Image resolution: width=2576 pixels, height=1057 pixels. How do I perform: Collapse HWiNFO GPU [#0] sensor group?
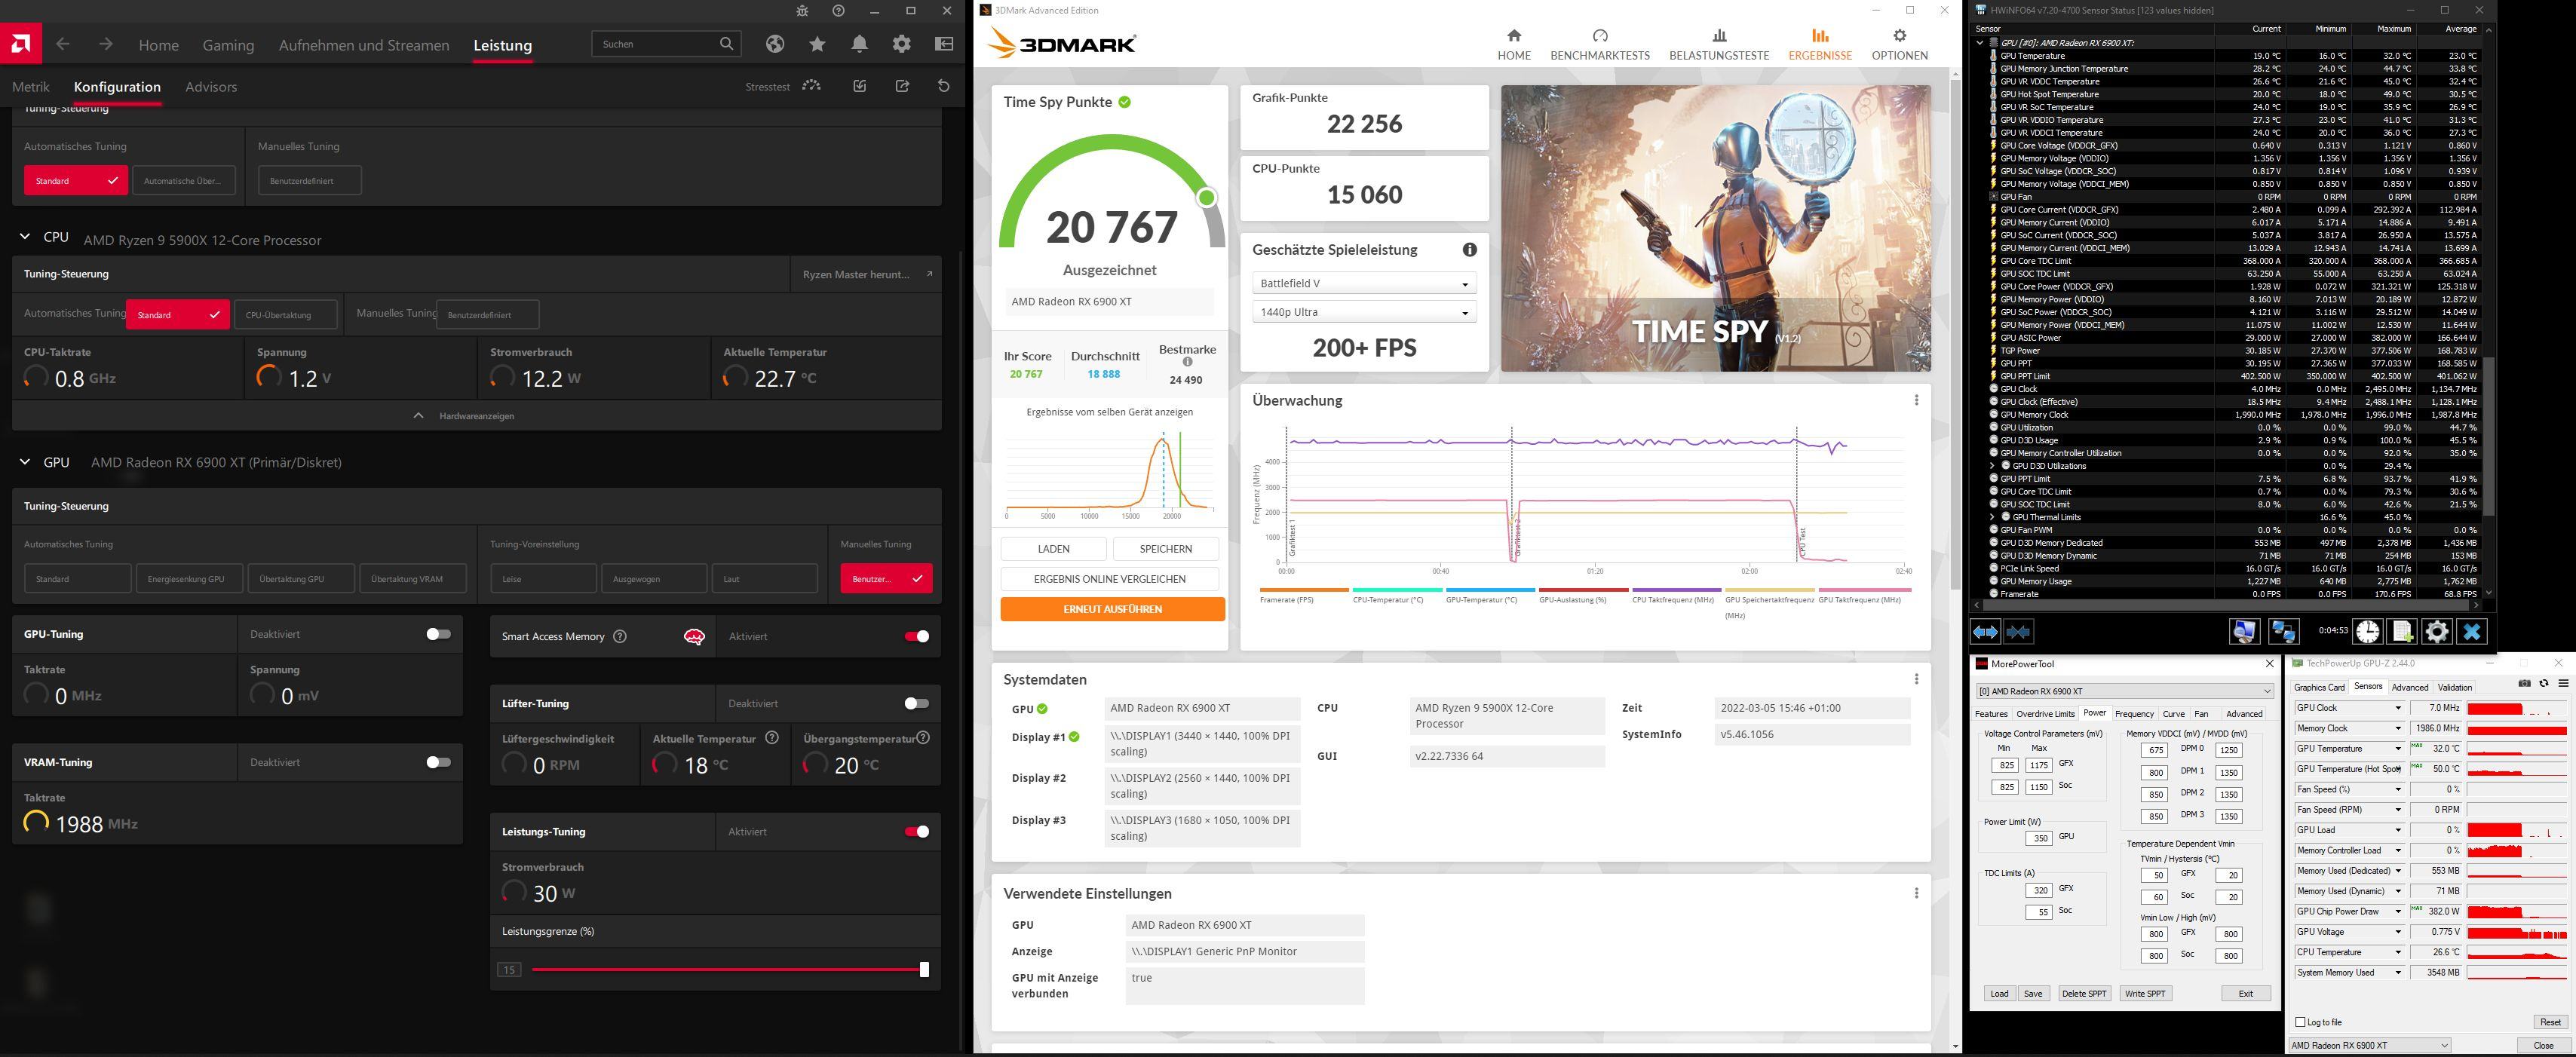tap(1980, 43)
